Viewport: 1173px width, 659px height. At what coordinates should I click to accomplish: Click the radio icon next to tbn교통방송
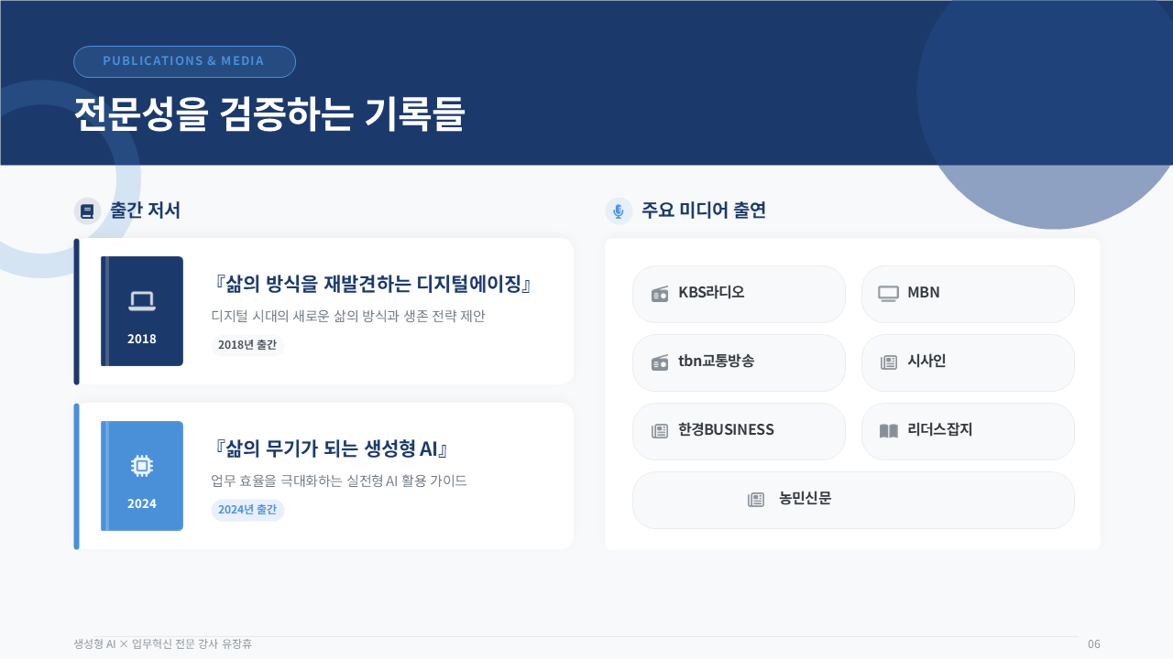tap(660, 362)
